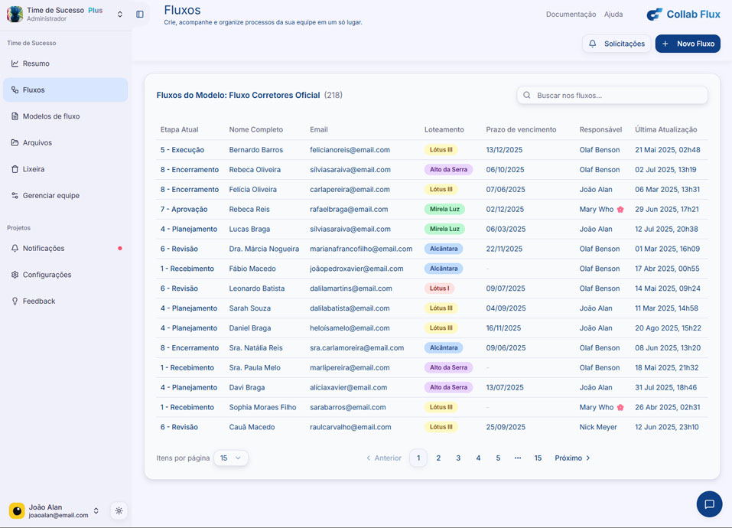Go to the Próximo page
This screenshot has width=732, height=528.
click(572, 458)
